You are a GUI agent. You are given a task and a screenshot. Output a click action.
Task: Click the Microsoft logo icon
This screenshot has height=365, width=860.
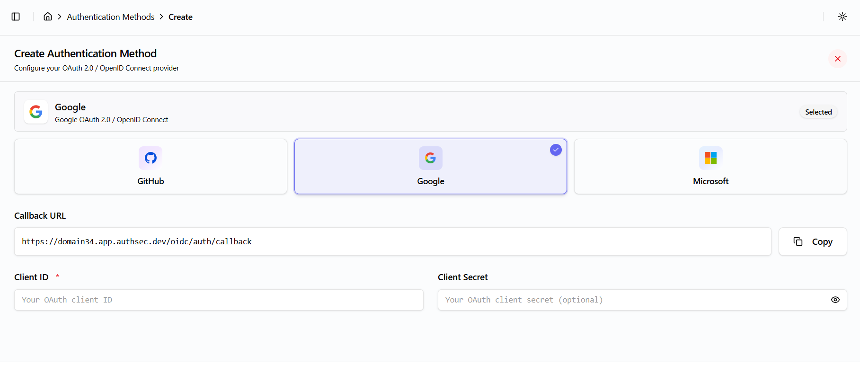(x=710, y=158)
